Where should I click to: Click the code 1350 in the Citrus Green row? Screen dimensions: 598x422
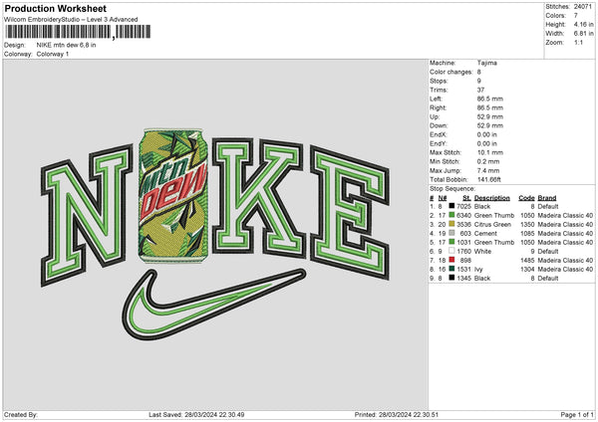click(x=528, y=224)
